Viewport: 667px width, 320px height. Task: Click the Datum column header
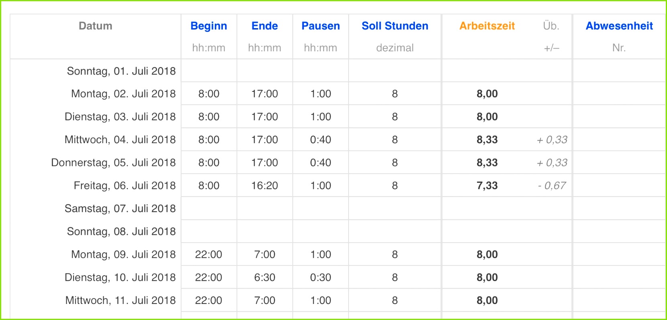click(96, 26)
